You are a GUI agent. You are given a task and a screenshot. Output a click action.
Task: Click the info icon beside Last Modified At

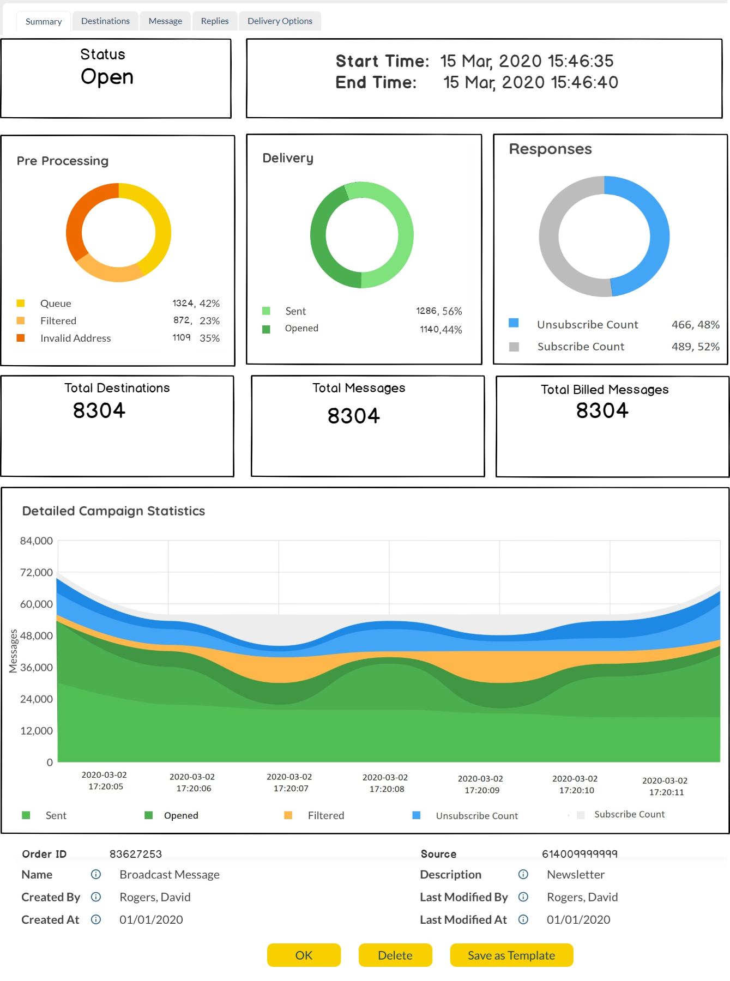click(523, 920)
